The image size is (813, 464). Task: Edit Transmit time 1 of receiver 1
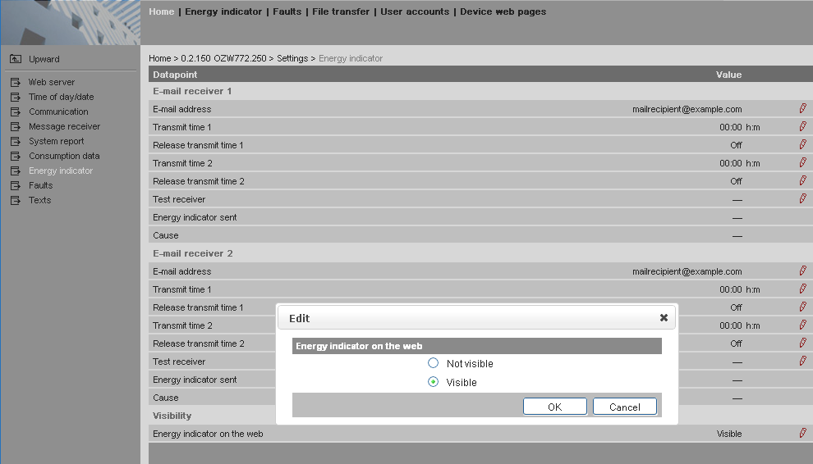(802, 126)
